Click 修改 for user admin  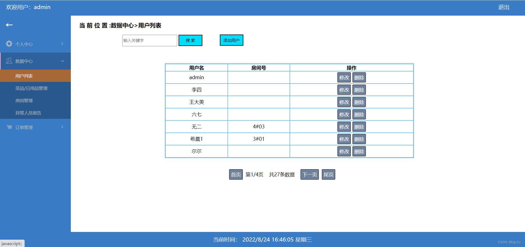(x=344, y=77)
